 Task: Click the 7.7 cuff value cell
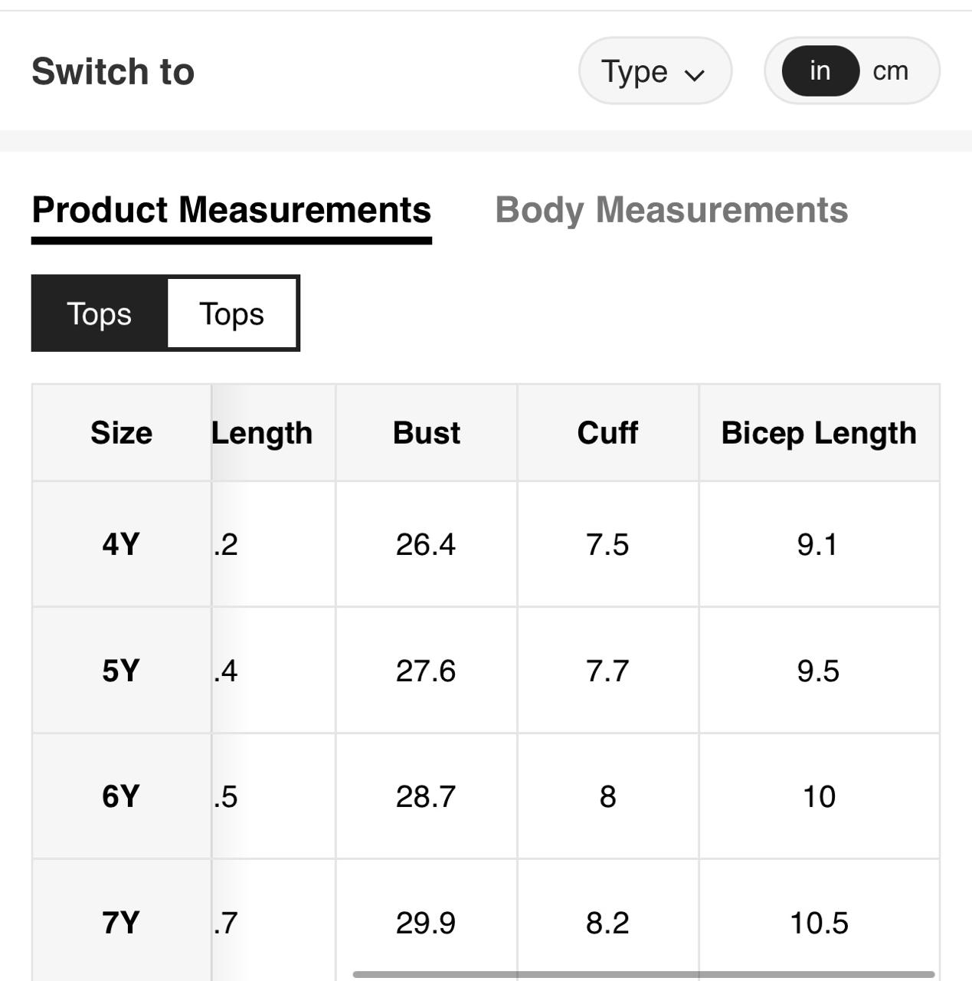(x=607, y=671)
